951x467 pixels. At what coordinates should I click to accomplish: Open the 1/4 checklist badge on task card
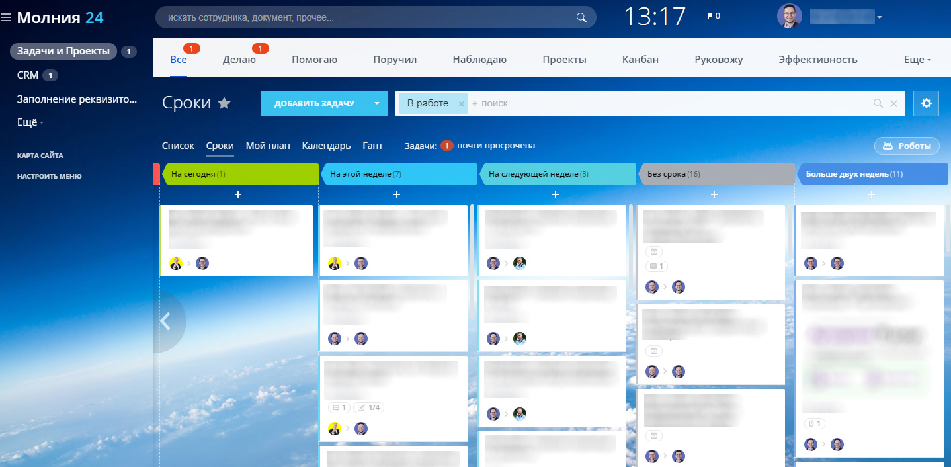(x=369, y=407)
